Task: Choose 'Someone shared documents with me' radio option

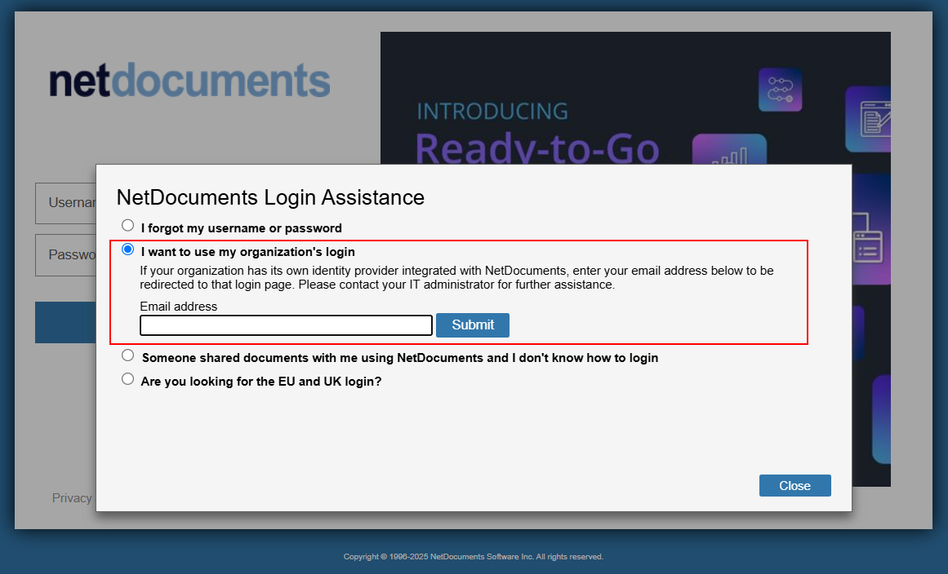Action: 127,355
